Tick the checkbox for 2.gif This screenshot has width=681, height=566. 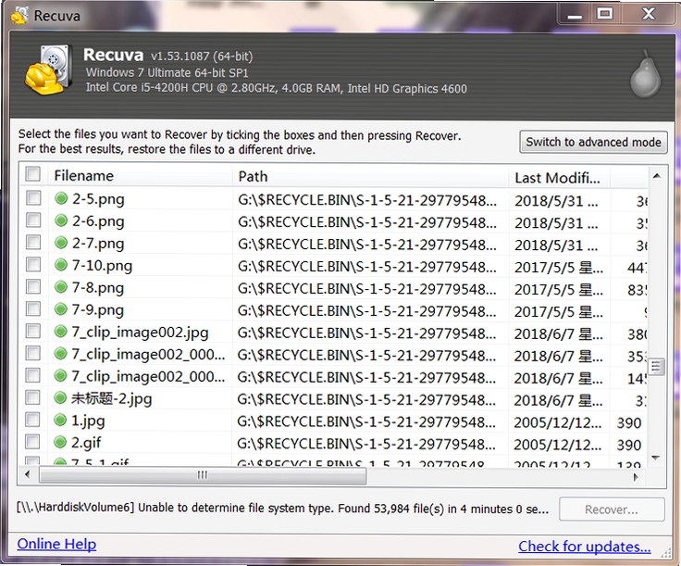click(x=32, y=442)
